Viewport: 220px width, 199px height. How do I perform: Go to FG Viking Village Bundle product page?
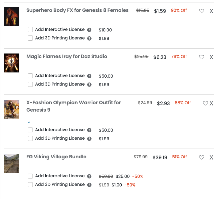(56, 157)
